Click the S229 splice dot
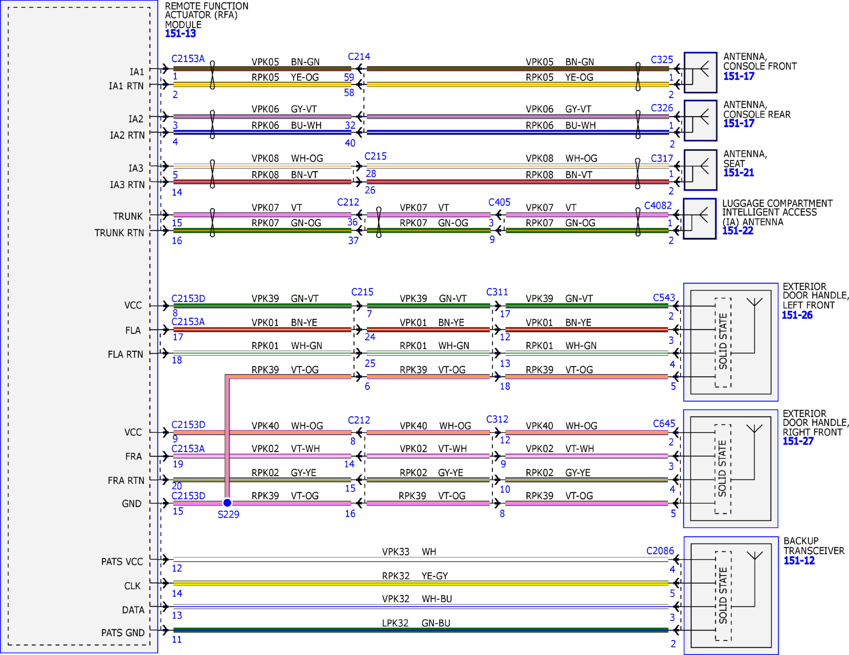Viewport: 849px width, 655px height. pyautogui.click(x=227, y=502)
